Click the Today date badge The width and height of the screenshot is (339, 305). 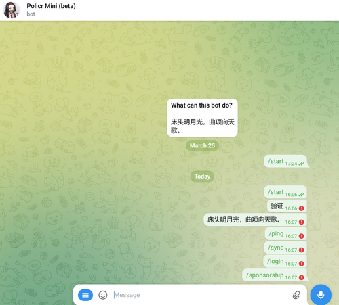tap(202, 177)
